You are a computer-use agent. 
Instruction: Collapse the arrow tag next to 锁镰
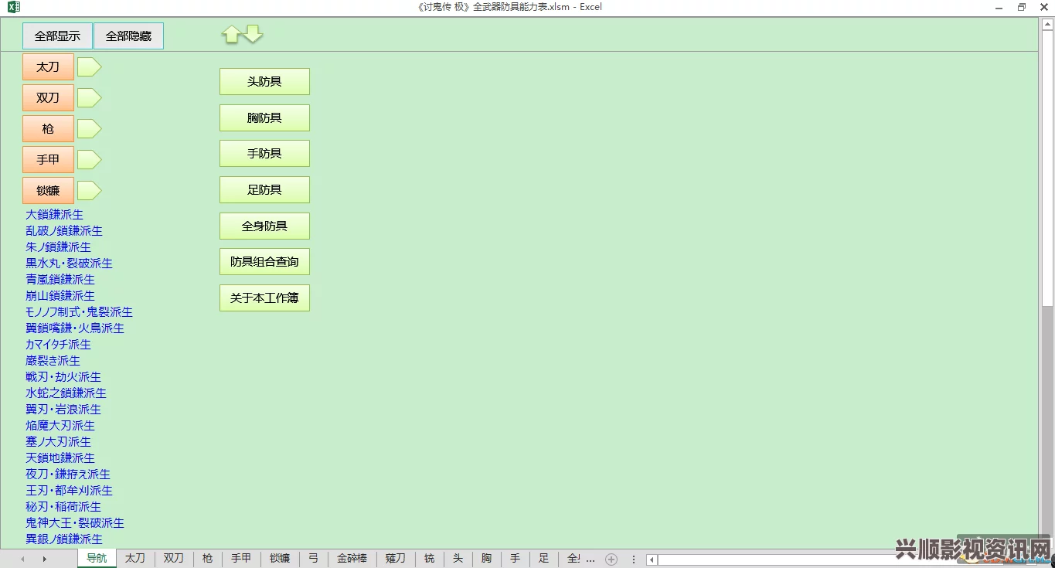coord(90,191)
